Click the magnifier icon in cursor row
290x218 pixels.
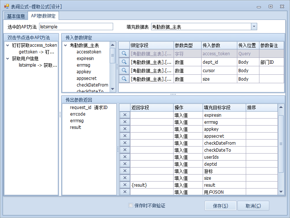124,71
